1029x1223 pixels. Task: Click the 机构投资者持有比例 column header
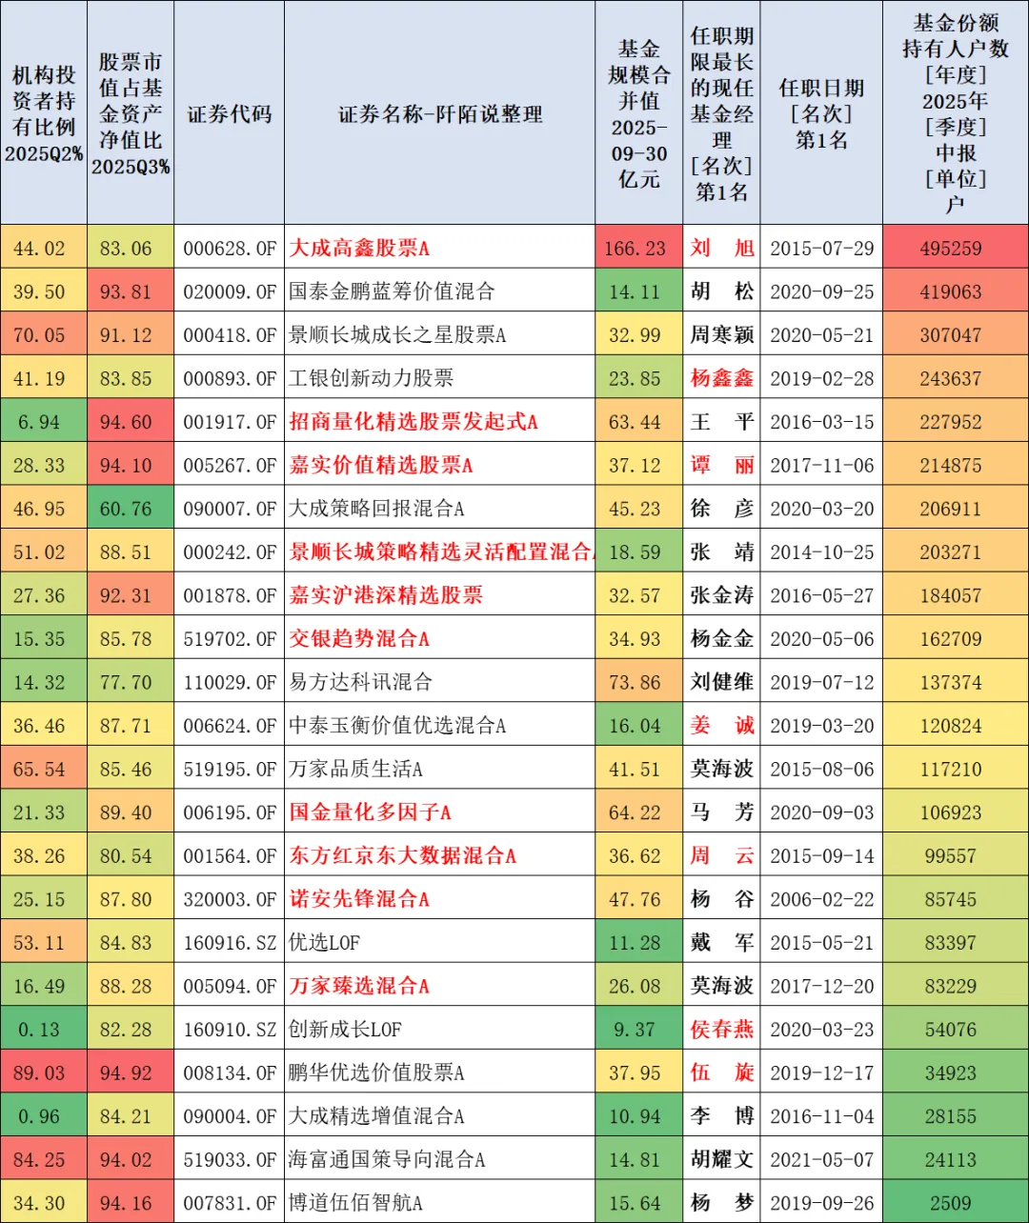(x=44, y=114)
